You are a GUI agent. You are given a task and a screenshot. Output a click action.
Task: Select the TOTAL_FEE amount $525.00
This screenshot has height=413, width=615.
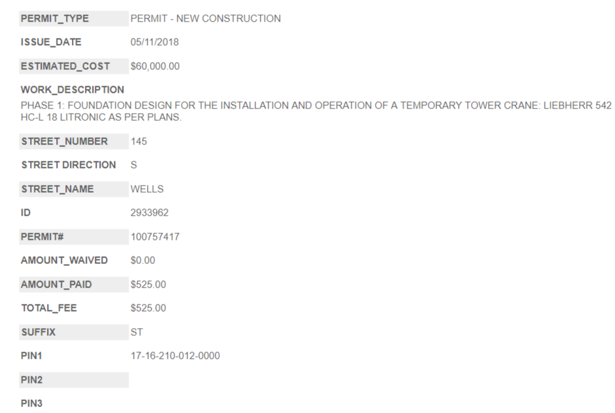pos(148,308)
